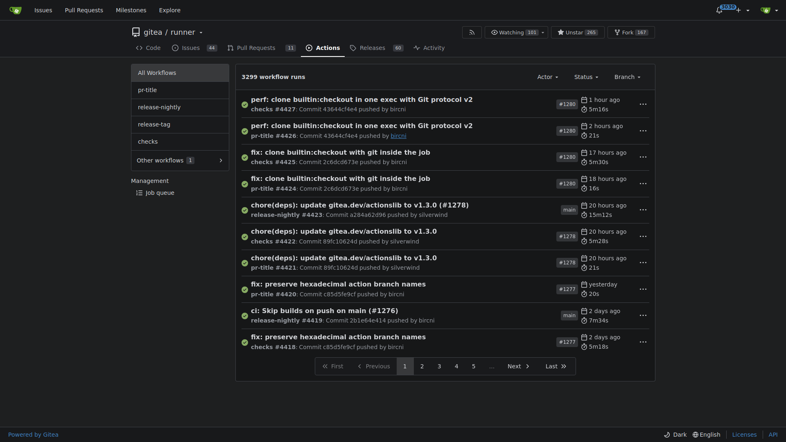Viewport: 786px width, 442px height.
Task: Open the three-dot menu for checks #4427
Action: tap(643, 104)
